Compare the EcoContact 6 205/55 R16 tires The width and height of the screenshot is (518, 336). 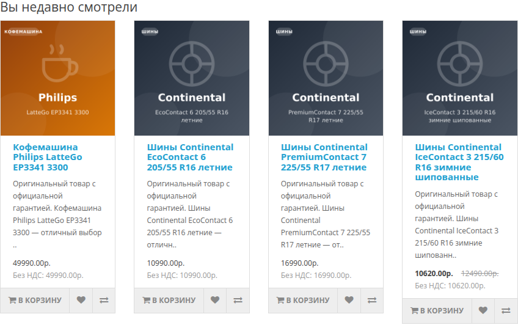[238, 301]
